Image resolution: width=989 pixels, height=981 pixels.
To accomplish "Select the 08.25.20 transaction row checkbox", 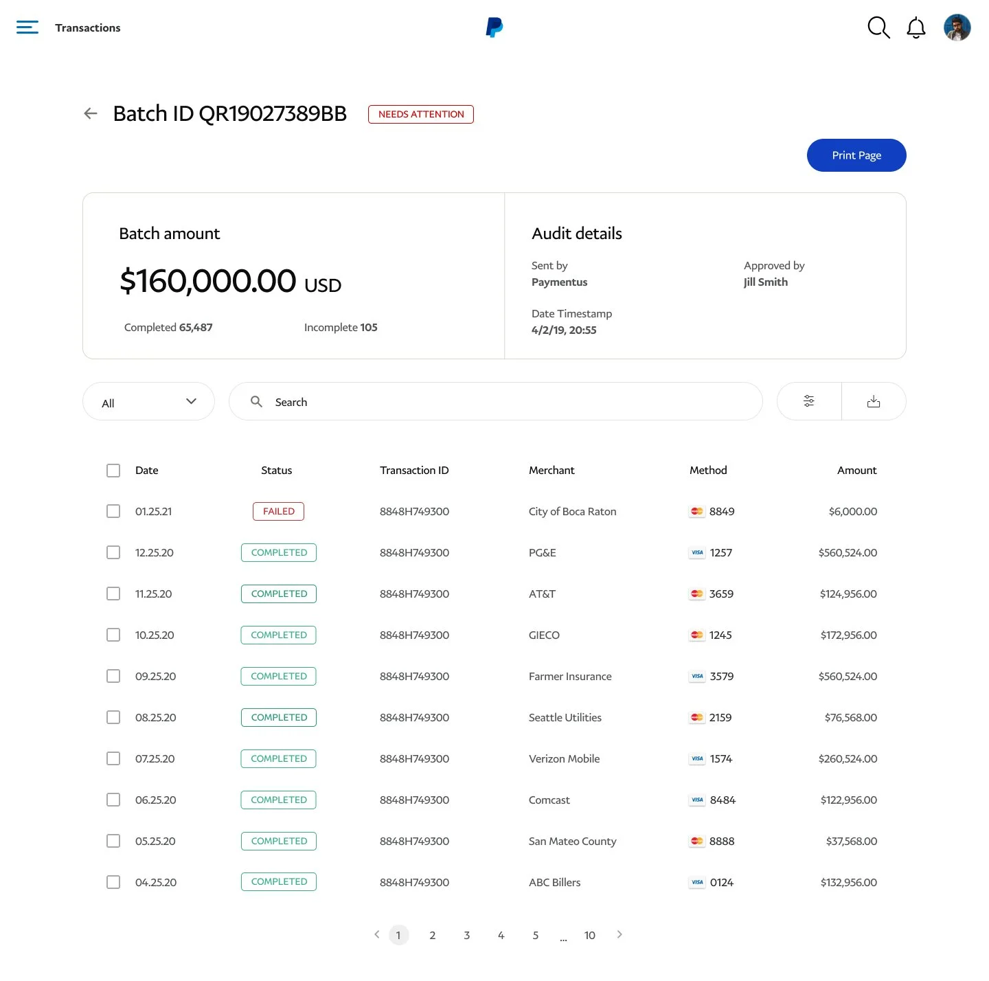I will tap(113, 717).
